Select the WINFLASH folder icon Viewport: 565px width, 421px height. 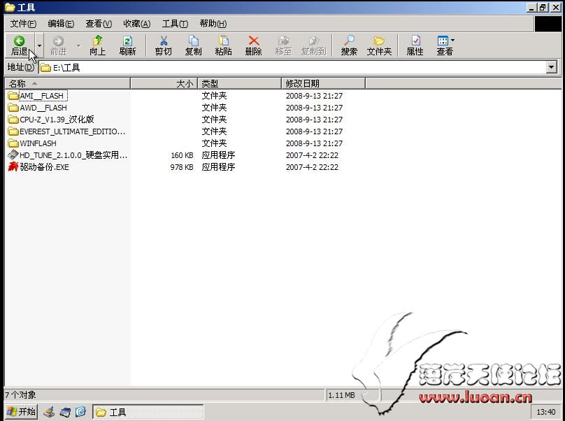13,143
